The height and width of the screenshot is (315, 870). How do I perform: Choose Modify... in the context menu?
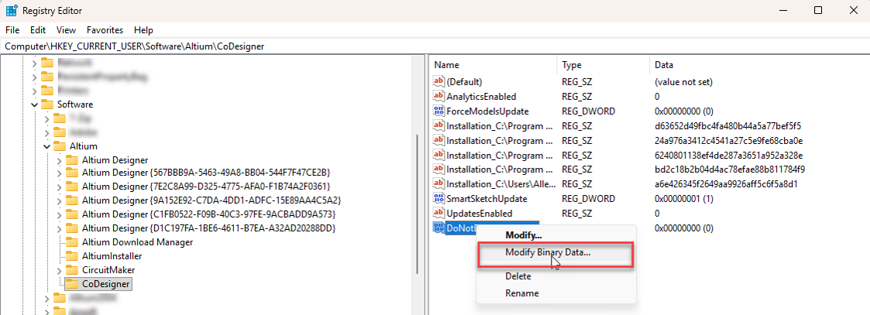[523, 235]
